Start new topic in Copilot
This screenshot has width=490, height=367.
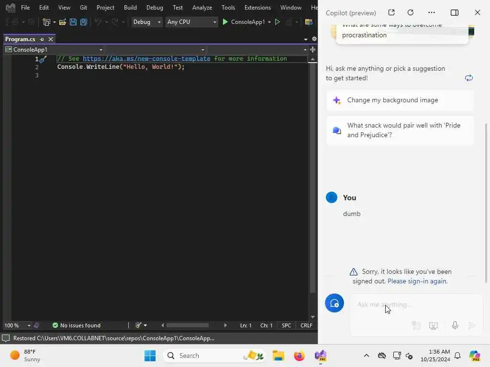(334, 303)
